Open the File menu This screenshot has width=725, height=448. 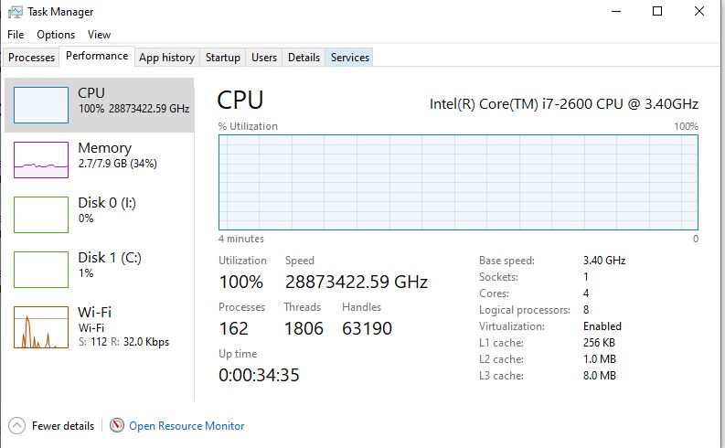coord(16,35)
